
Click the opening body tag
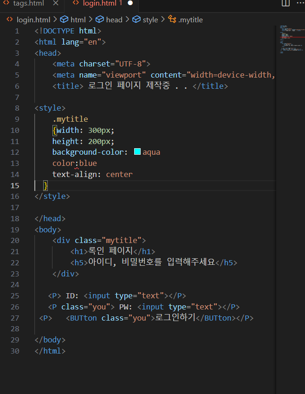(48, 230)
